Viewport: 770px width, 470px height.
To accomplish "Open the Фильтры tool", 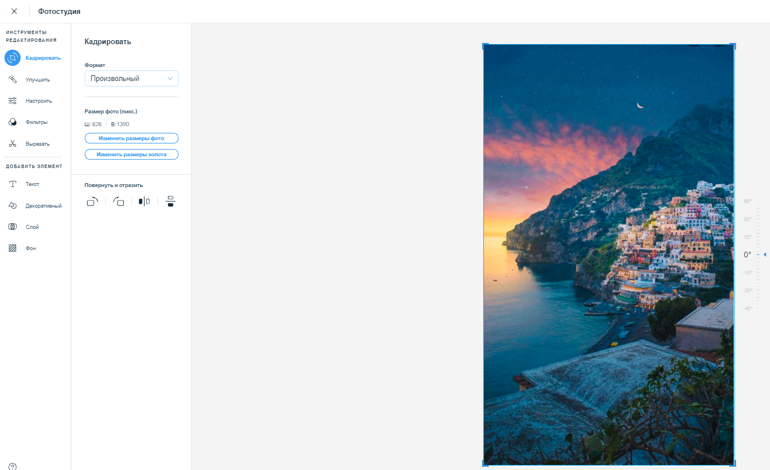I will tap(12, 122).
